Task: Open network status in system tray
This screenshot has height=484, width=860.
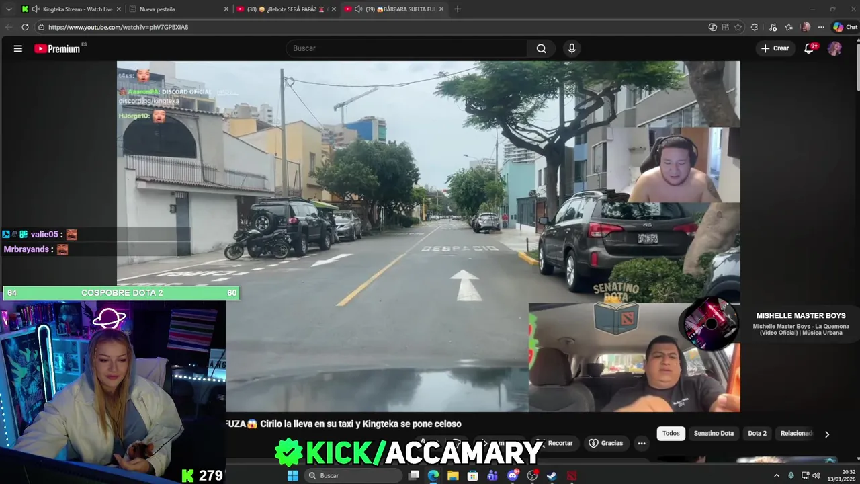Action: coord(805,475)
